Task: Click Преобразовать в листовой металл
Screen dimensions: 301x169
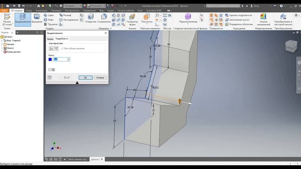Action: 283,20
